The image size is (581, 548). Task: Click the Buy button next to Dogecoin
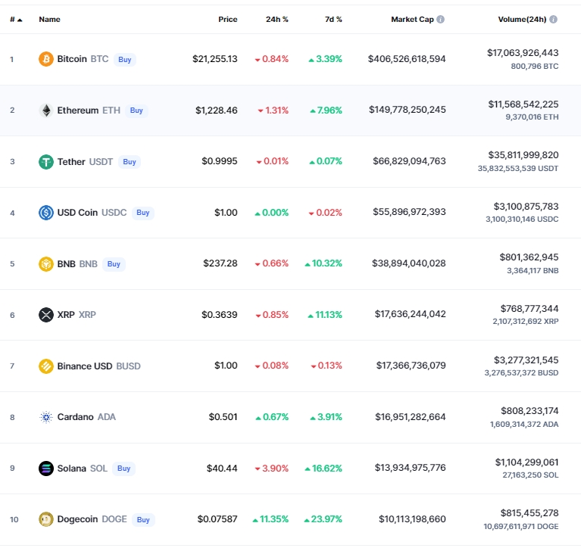point(143,520)
